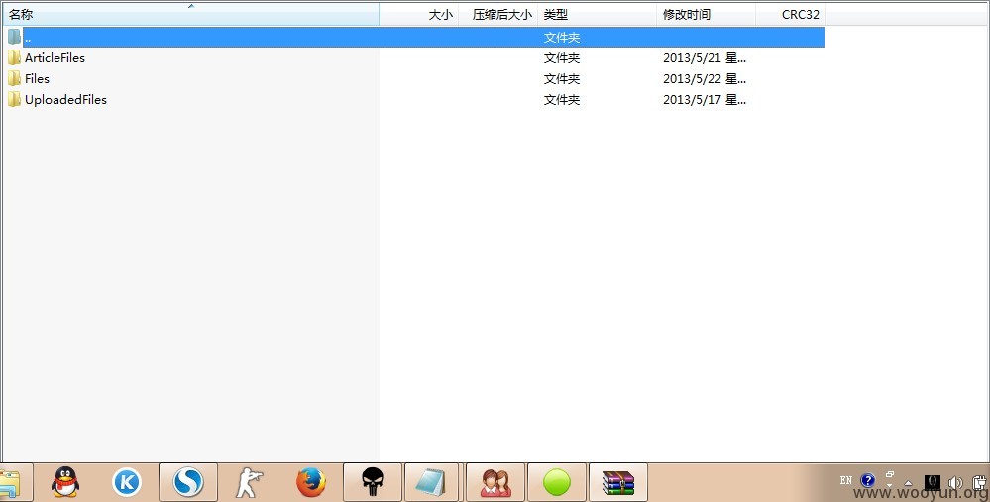Open the Kugou music taskbar icon
Screen dimensions: 990x502
coord(126,483)
